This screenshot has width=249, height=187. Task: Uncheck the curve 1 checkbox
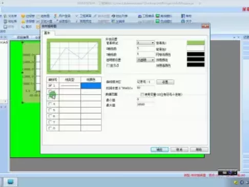(50, 85)
